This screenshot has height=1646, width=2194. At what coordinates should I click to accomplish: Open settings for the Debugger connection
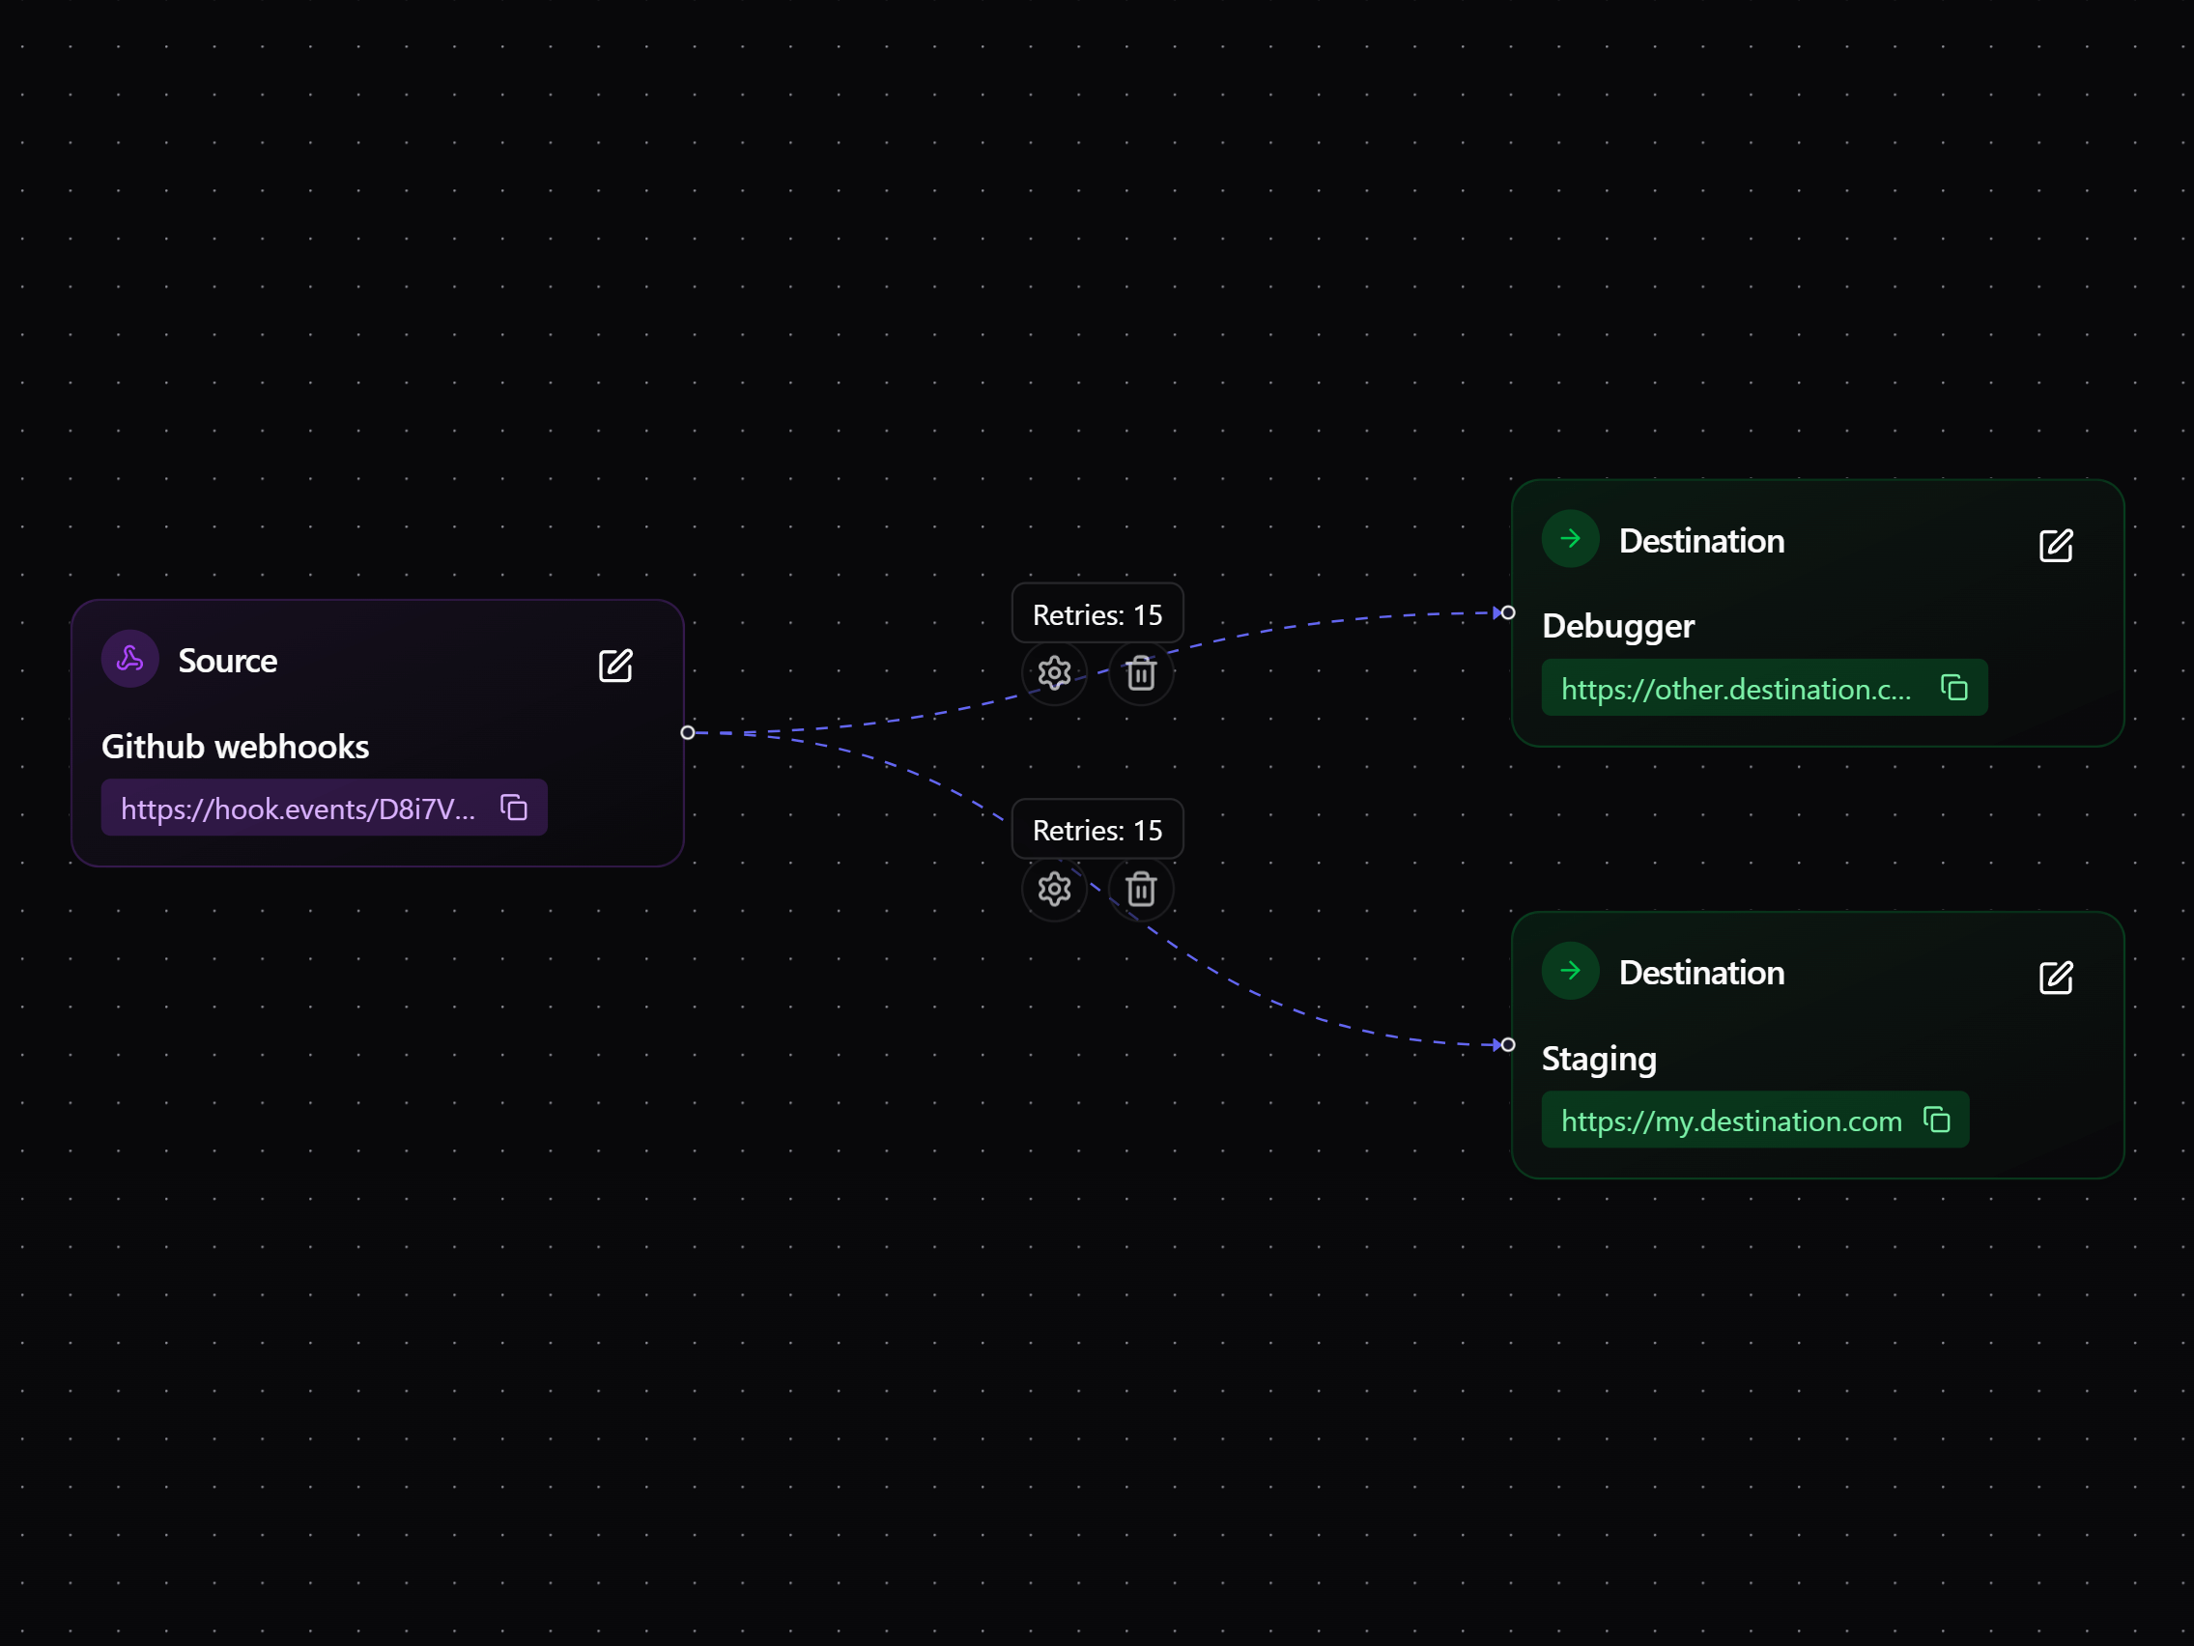pos(1053,673)
